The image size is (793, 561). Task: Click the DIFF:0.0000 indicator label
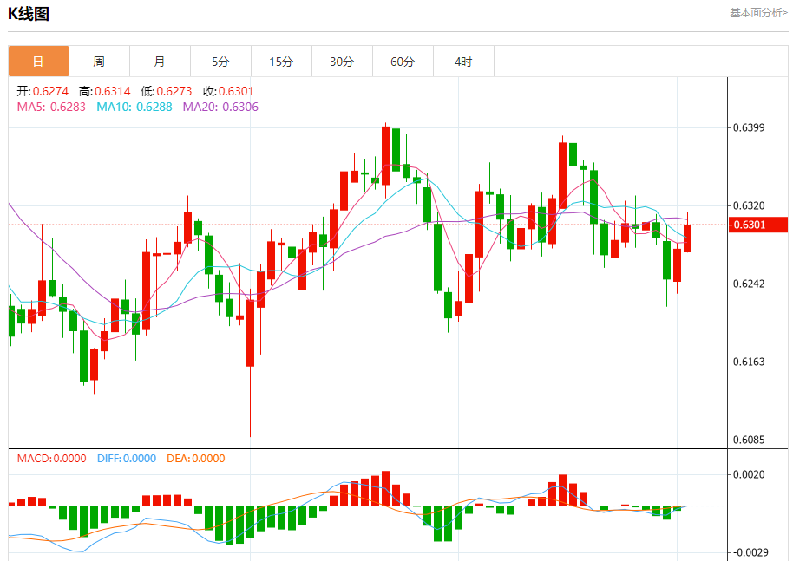click(x=127, y=459)
